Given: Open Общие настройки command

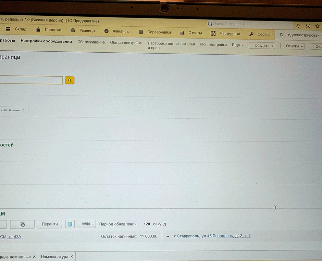Looking at the screenshot, I should point(126,43).
